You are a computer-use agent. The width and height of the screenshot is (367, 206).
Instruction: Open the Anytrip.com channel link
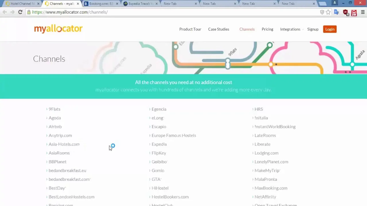[60, 135]
